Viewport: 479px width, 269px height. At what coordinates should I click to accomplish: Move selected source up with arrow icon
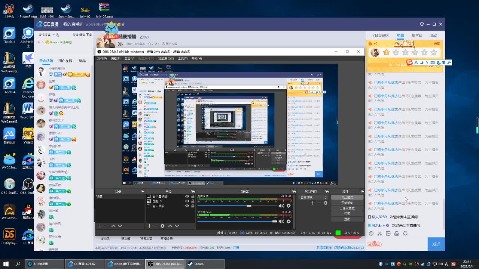tap(170, 226)
